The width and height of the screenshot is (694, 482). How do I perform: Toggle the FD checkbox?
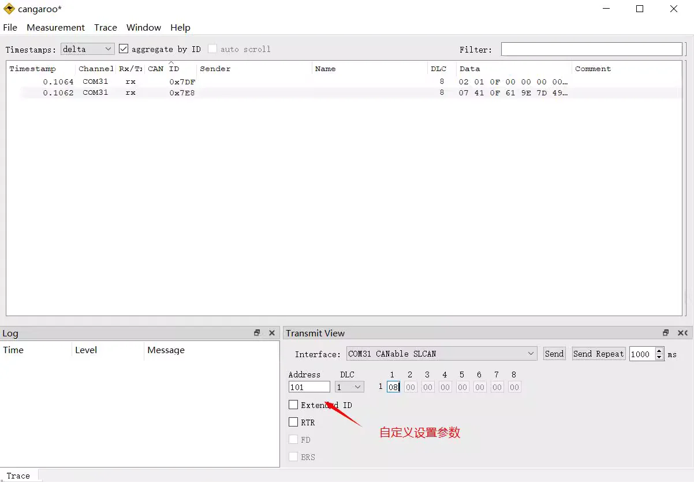pos(293,439)
